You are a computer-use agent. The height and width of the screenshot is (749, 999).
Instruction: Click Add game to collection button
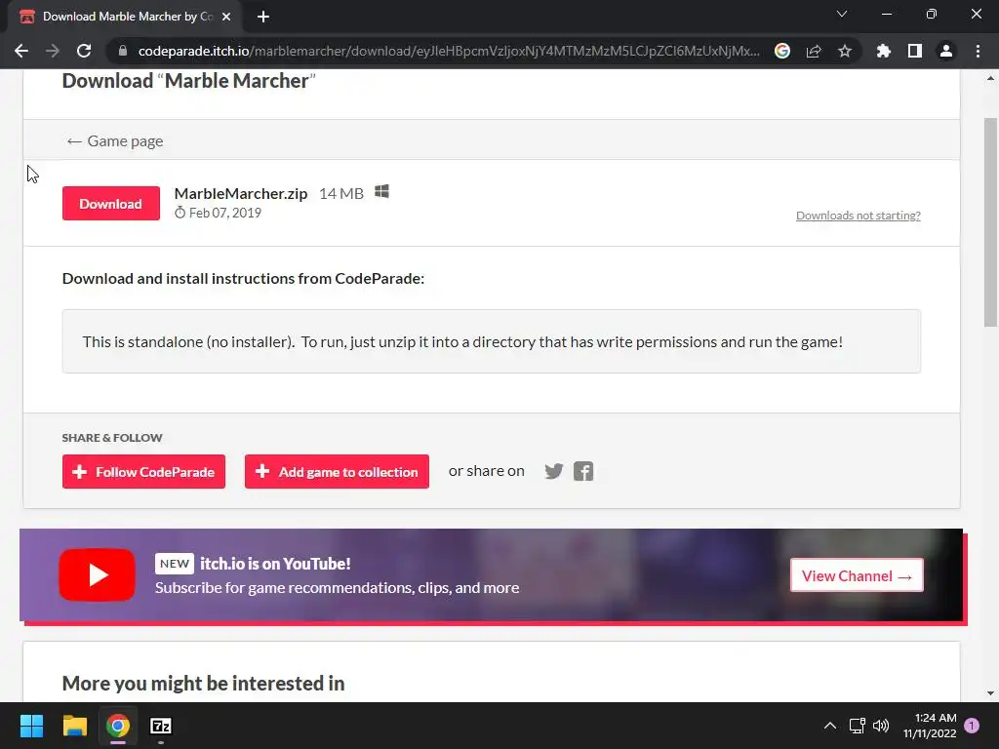pyautogui.click(x=337, y=472)
